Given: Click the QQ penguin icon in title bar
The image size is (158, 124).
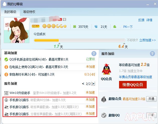Looking at the screenshot, I should [4, 4].
